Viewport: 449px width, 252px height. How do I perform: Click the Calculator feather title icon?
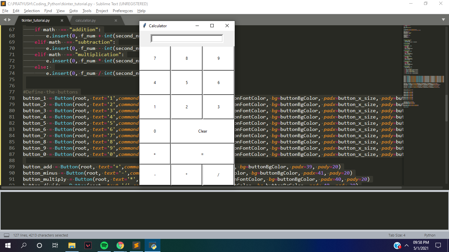tap(144, 26)
